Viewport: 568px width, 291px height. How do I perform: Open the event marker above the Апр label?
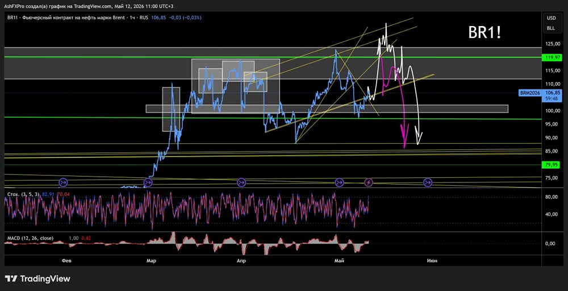241,182
